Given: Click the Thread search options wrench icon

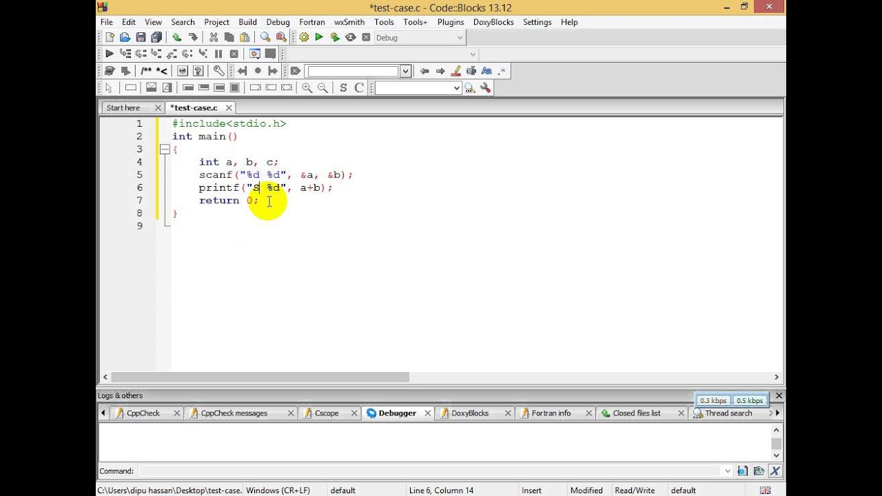Looking at the screenshot, I should click(485, 87).
